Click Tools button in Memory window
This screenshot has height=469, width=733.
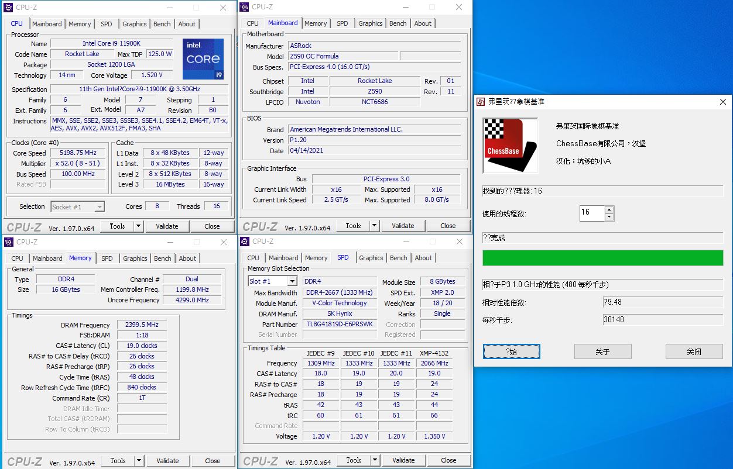(x=118, y=461)
